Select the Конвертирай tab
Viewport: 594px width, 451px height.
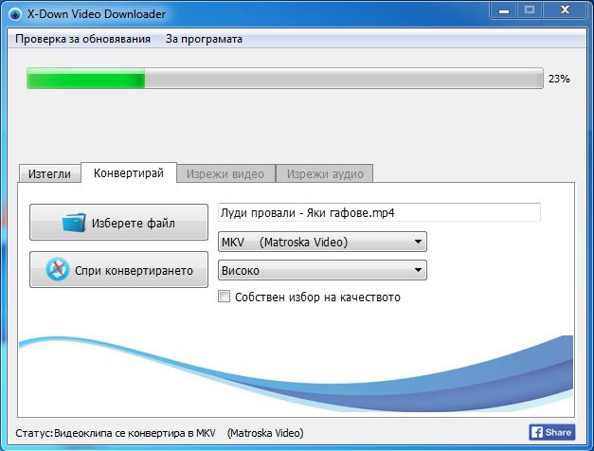[129, 172]
